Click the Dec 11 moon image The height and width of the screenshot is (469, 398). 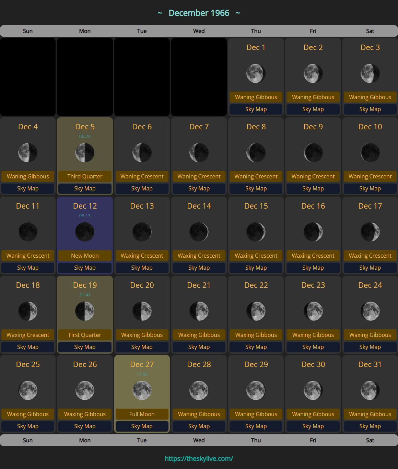(x=28, y=232)
